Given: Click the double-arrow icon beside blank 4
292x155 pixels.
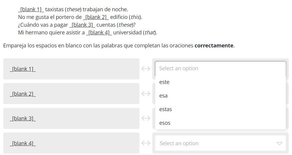Looking at the screenshot, I should click(146, 143).
